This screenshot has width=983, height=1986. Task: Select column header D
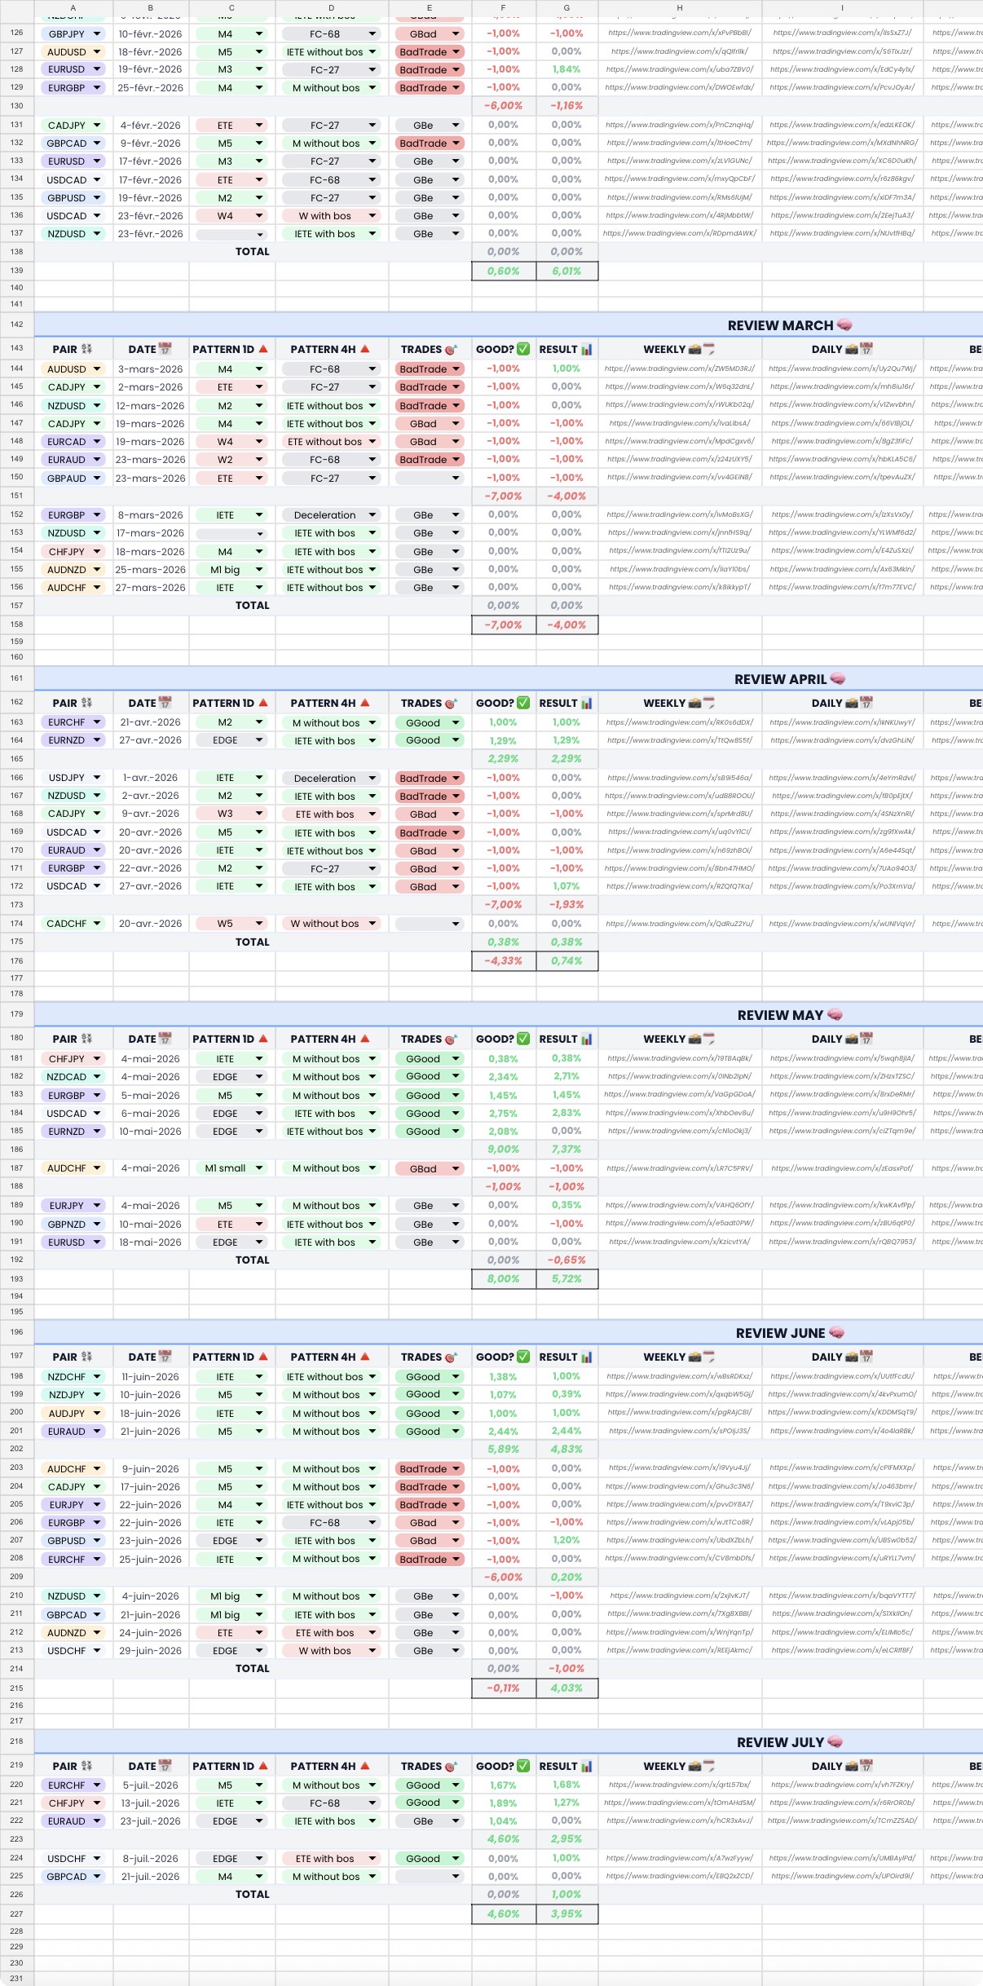pos(332,7)
